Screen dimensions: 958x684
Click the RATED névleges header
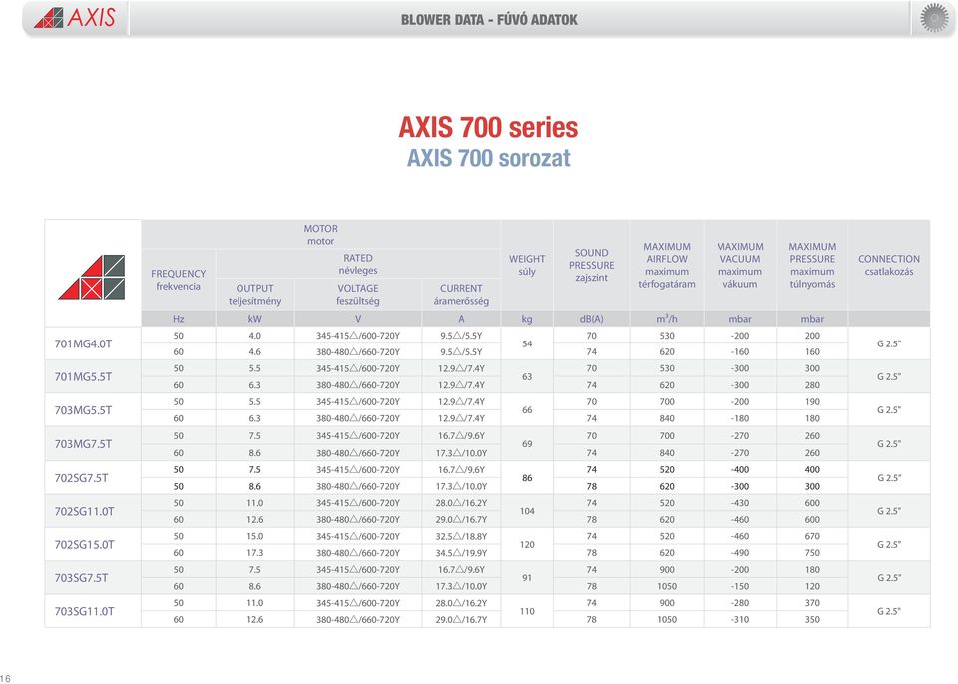[358, 264]
